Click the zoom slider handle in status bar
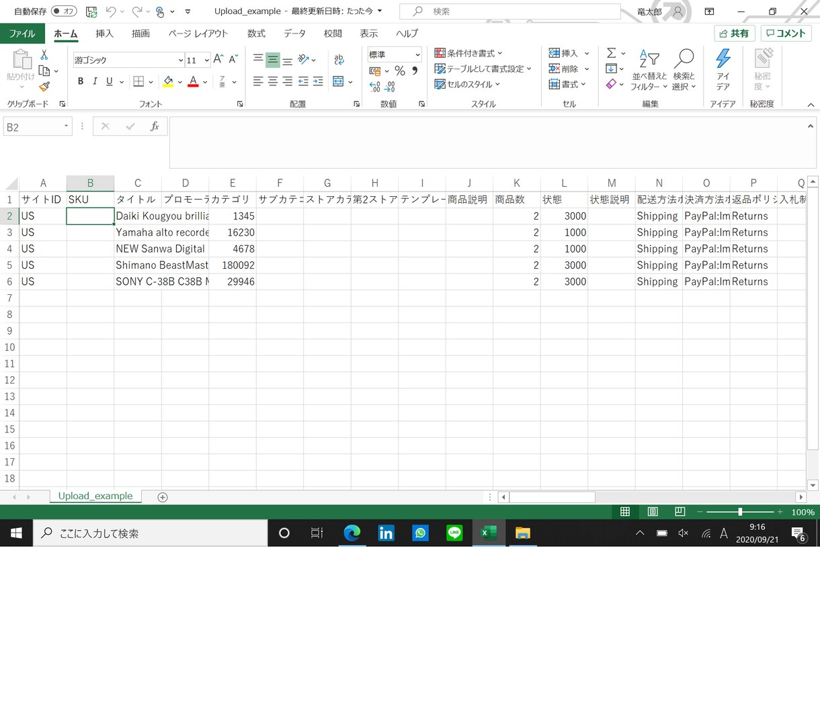The height and width of the screenshot is (706, 820). tap(740, 512)
